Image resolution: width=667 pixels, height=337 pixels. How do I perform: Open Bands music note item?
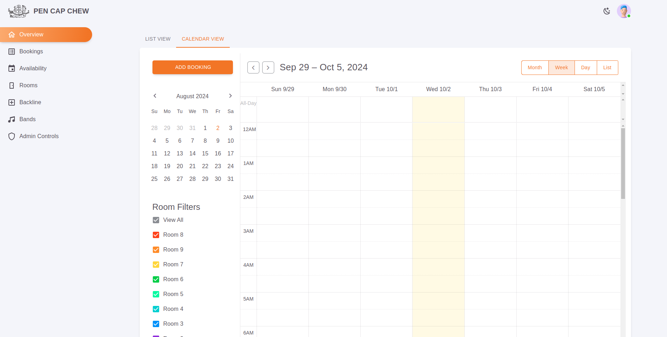(x=12, y=119)
